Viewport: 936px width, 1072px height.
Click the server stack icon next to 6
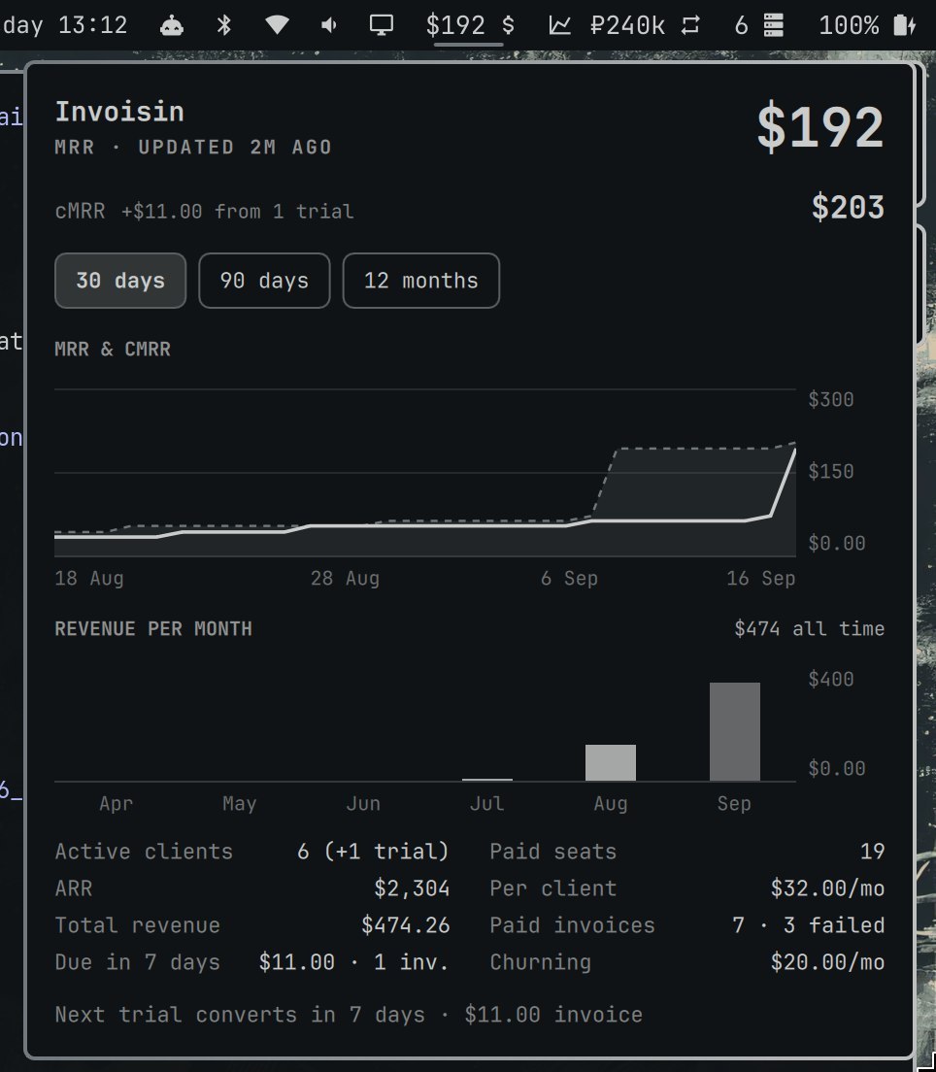(x=773, y=26)
